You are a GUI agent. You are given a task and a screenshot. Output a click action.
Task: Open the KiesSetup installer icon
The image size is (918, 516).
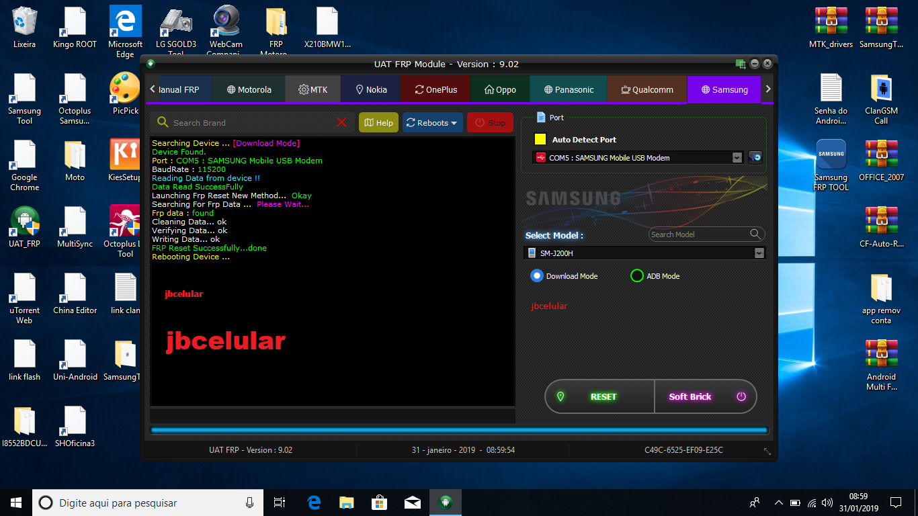pos(125,161)
